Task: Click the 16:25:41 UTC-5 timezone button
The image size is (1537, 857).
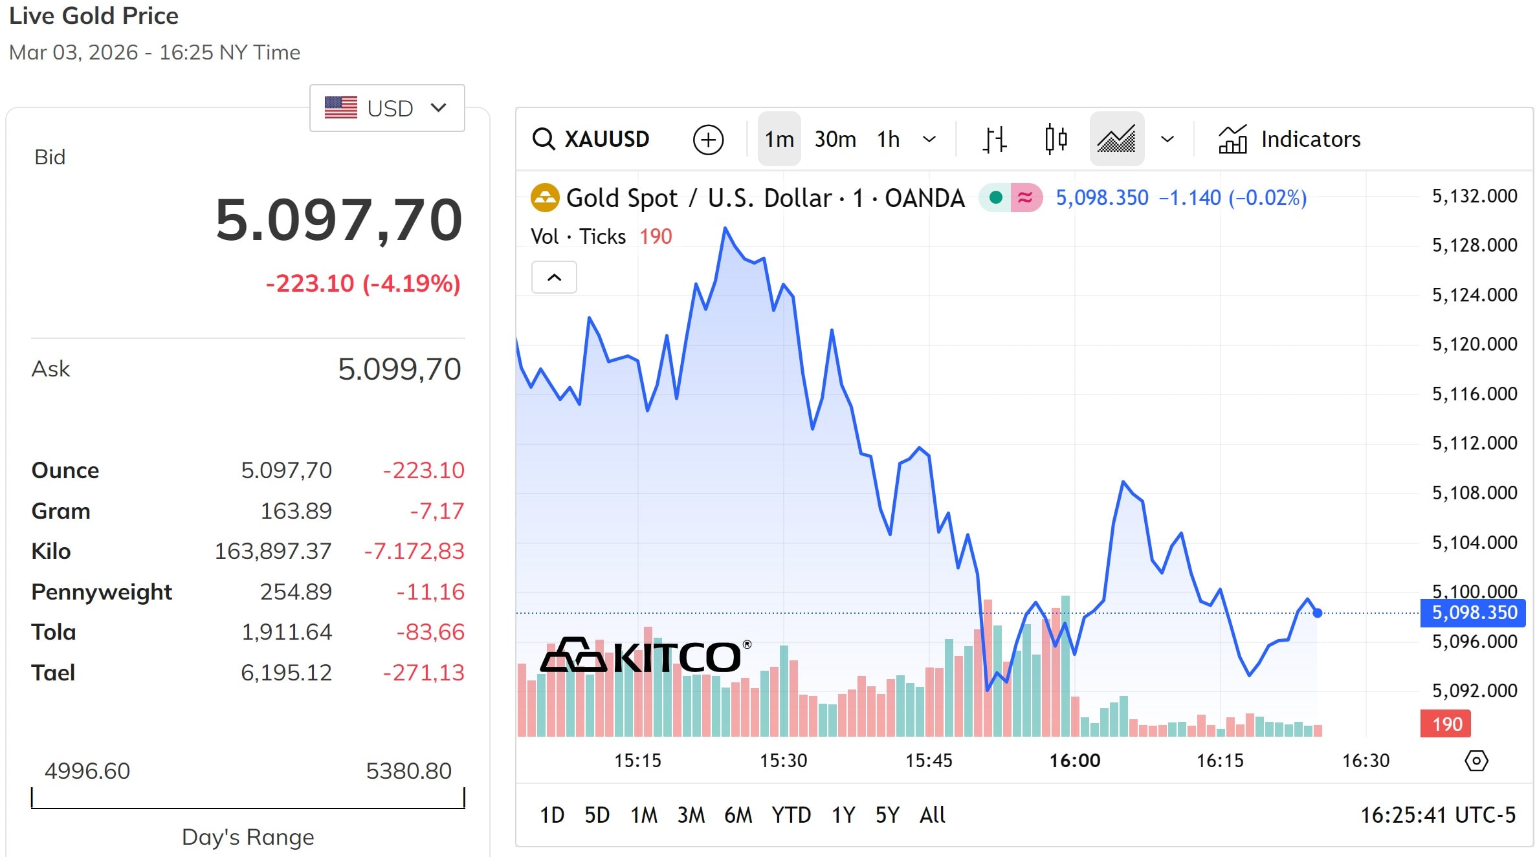Action: click(x=1438, y=815)
